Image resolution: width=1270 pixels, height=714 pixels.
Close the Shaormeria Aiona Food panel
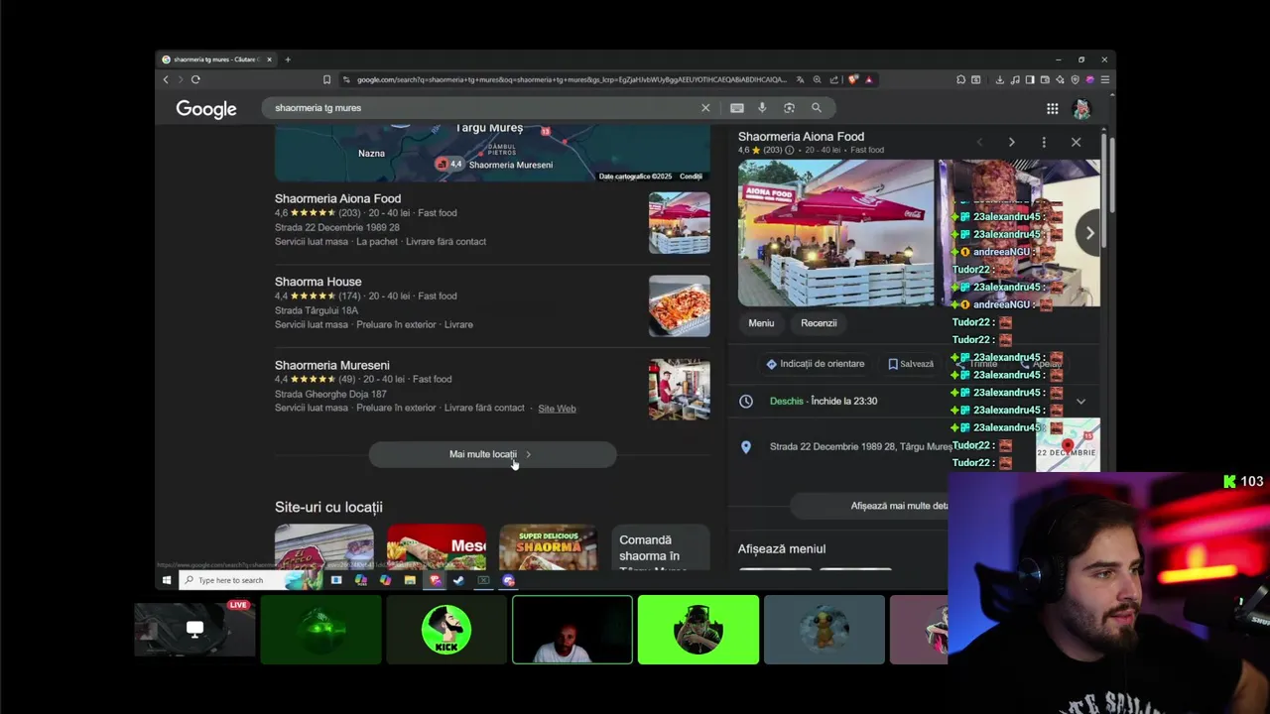tap(1076, 142)
